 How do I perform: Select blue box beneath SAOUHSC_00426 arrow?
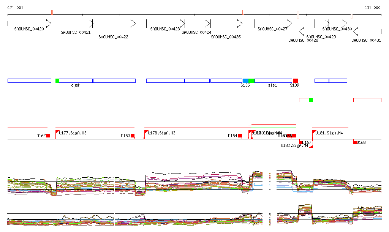click(x=226, y=80)
